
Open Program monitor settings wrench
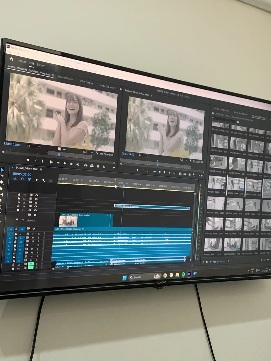coord(191,161)
